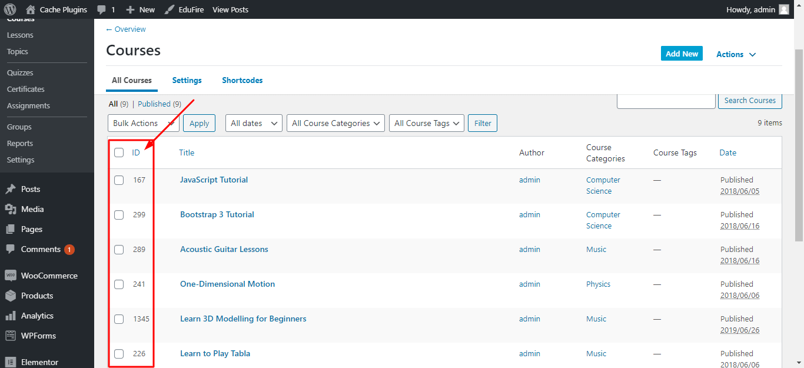Click the page vertical scrollbar

pyautogui.click(x=799, y=144)
